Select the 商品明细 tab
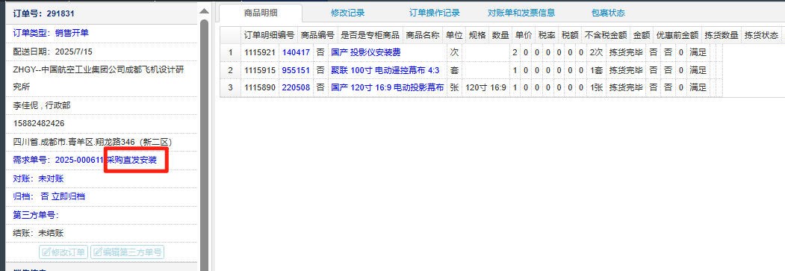Viewport: 785px width, 271px height. [x=261, y=13]
